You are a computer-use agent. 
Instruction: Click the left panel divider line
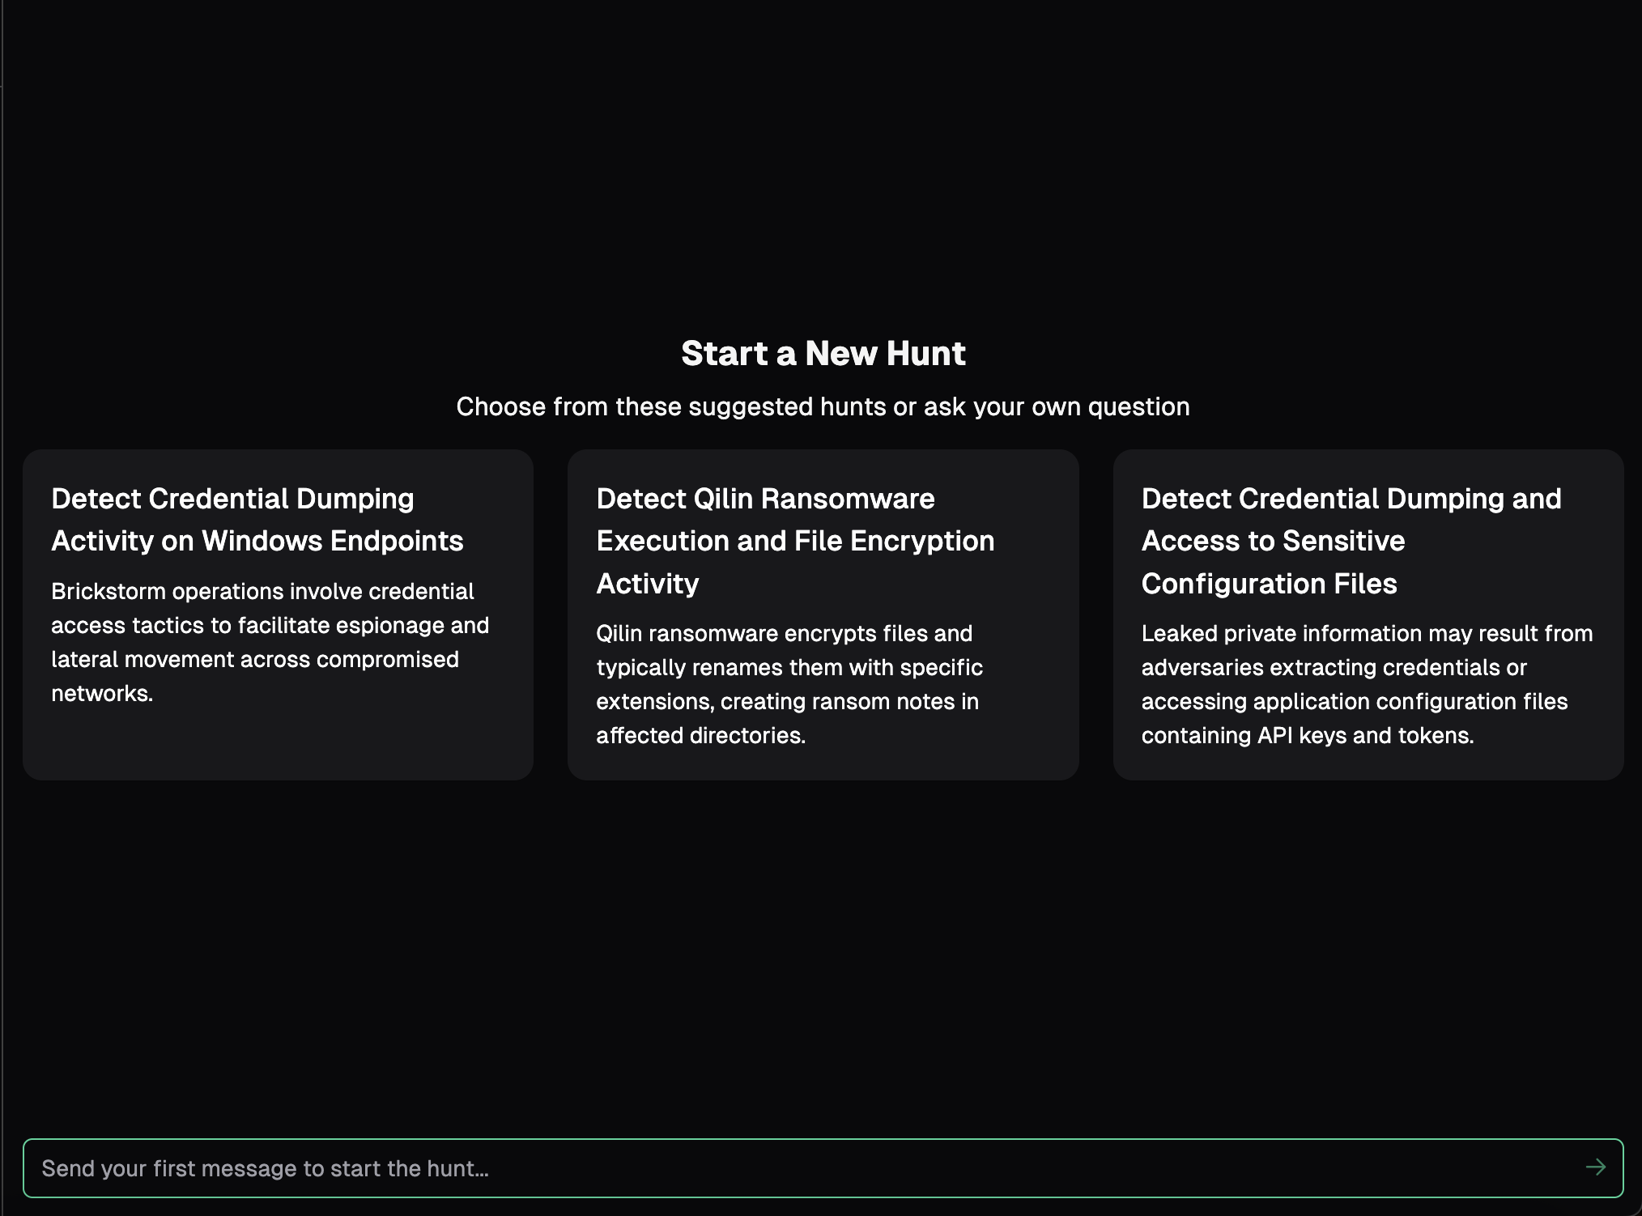[x=2, y=607]
